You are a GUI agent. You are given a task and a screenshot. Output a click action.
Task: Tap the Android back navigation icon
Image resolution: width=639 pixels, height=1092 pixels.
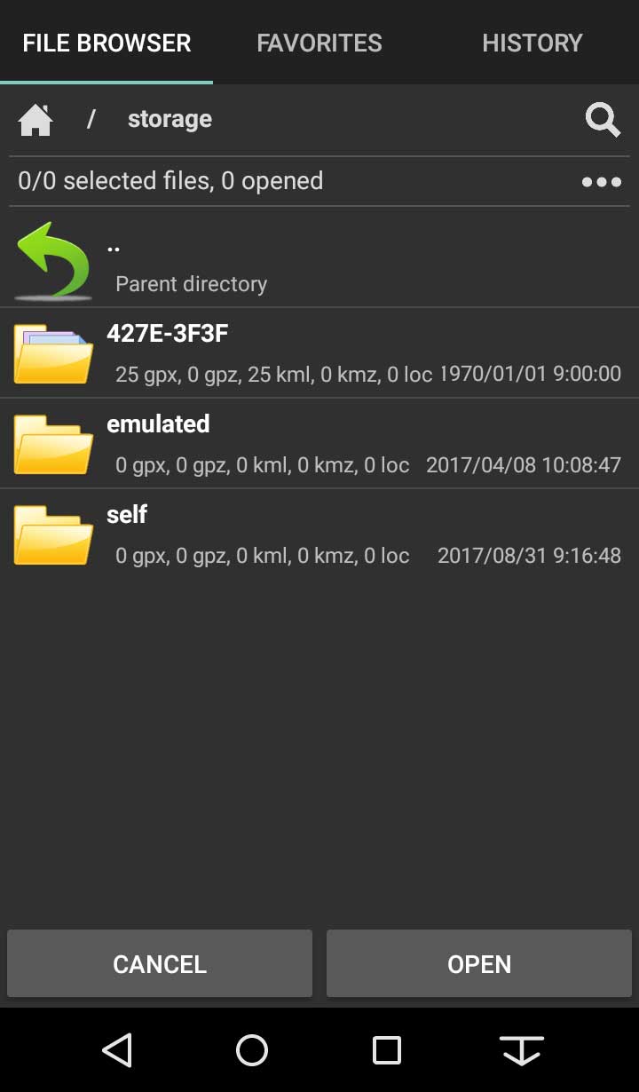coord(117,1050)
